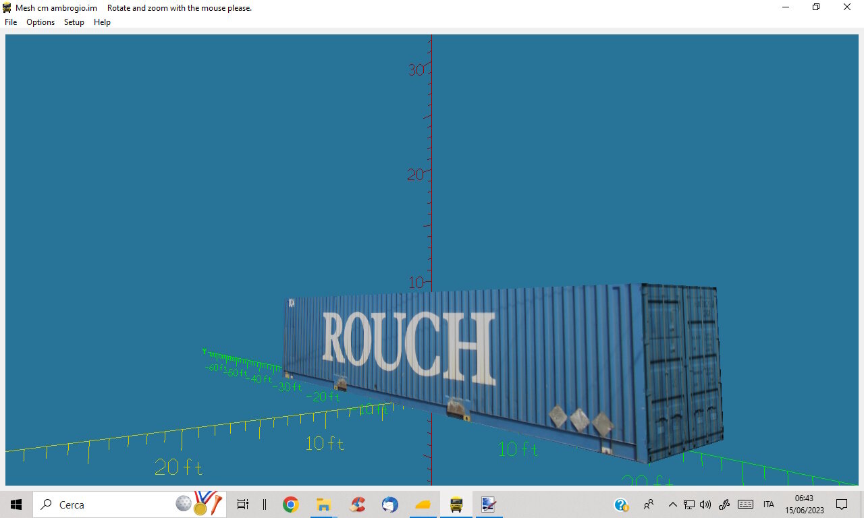Focus the Cerca search box
864x518 pixels.
click(130, 505)
